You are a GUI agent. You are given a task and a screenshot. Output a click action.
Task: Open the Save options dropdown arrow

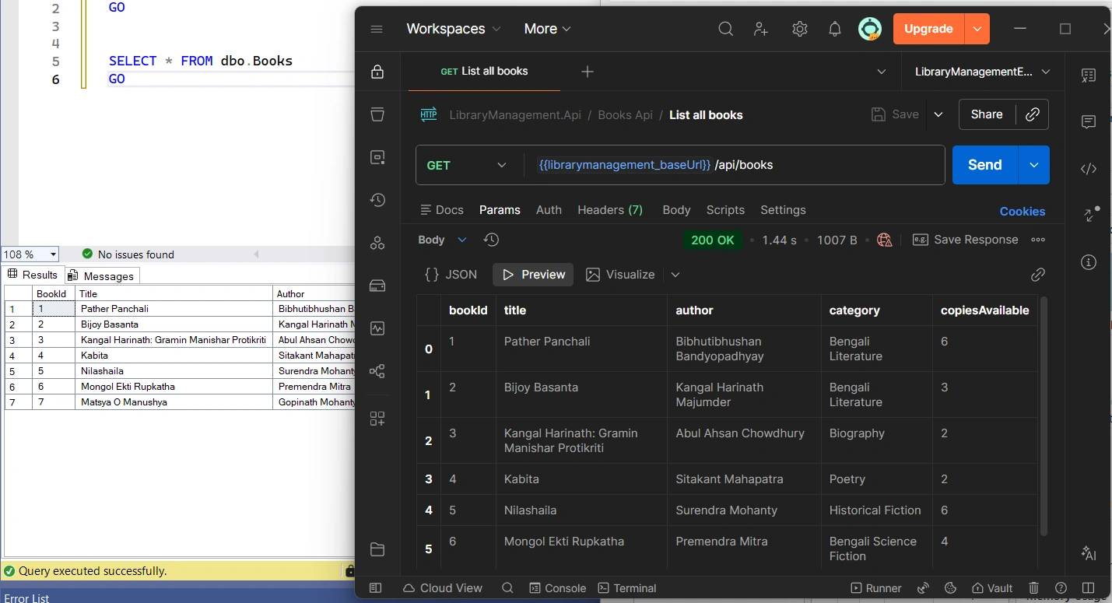tap(938, 114)
